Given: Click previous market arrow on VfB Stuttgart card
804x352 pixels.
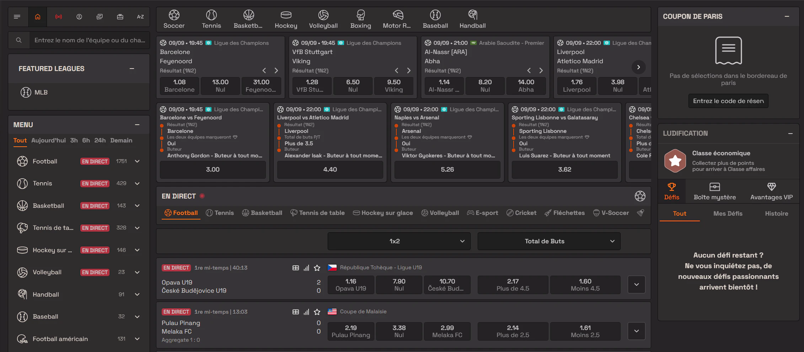Looking at the screenshot, I should (x=397, y=71).
